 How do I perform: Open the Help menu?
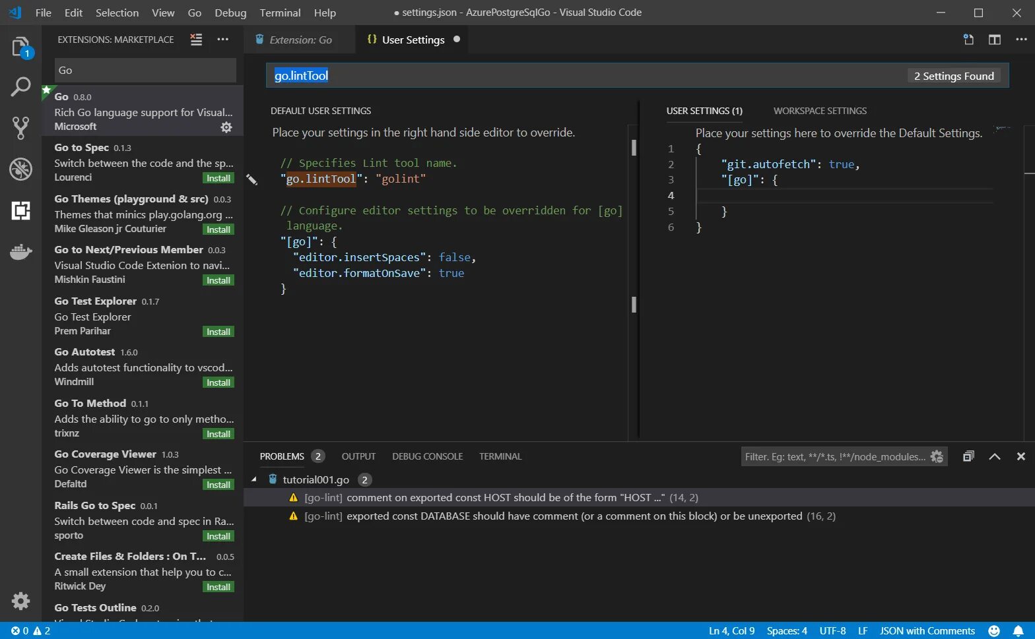tap(325, 13)
